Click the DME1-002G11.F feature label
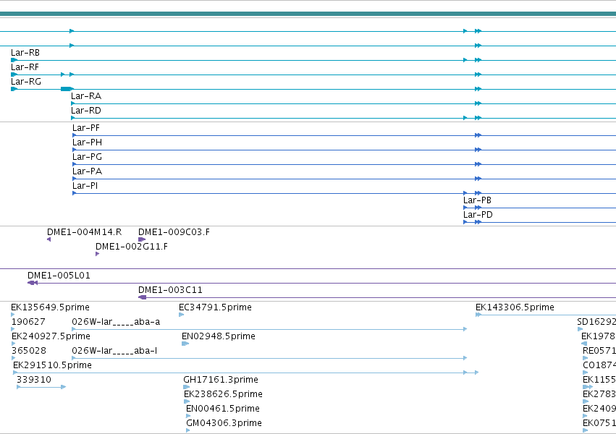Image resolution: width=616 pixels, height=434 pixels. [x=132, y=247]
